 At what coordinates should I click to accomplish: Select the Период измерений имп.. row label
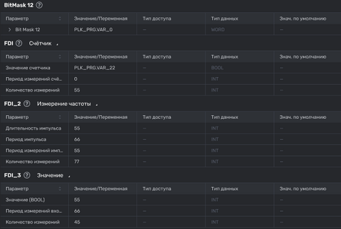[x=34, y=151]
